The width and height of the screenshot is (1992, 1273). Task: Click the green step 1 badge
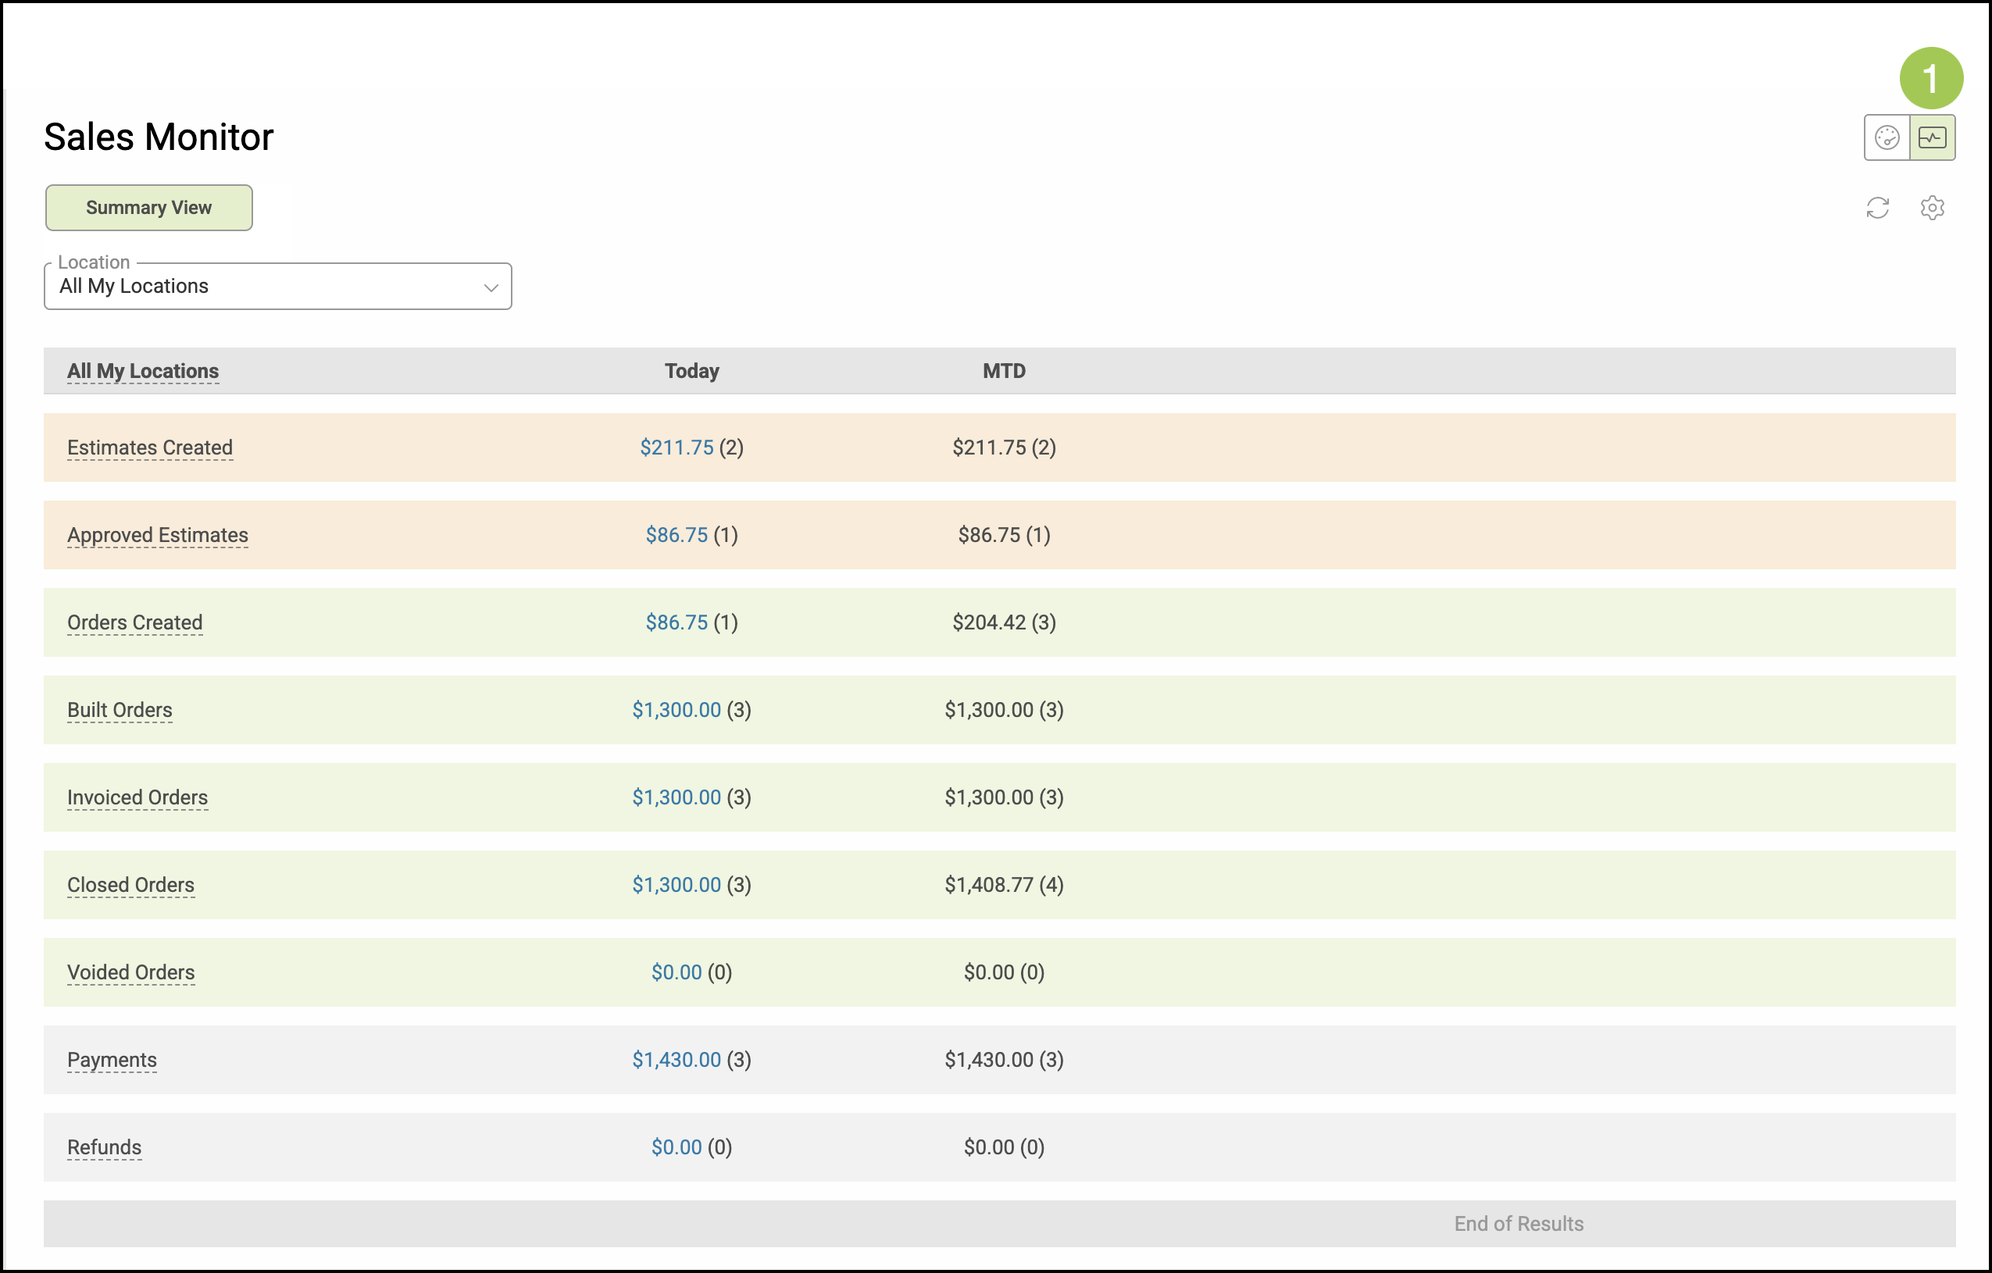click(1931, 79)
